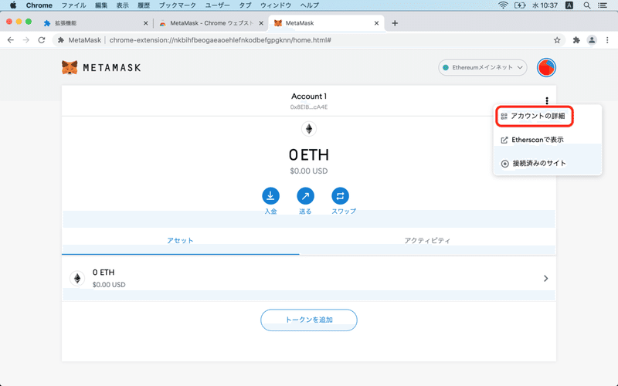
Task: Click the Wi-Fi status icon
Action: (503, 5)
